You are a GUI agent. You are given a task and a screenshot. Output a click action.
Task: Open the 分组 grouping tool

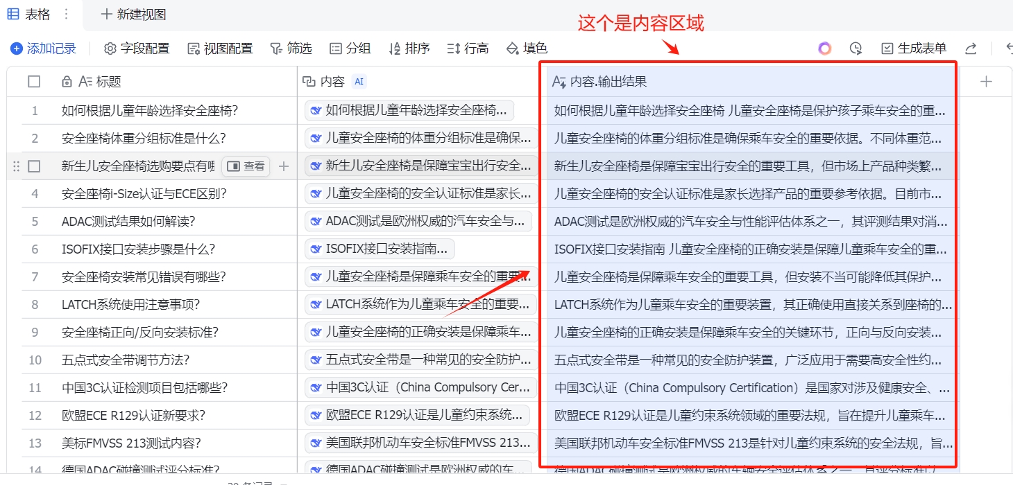coord(350,48)
